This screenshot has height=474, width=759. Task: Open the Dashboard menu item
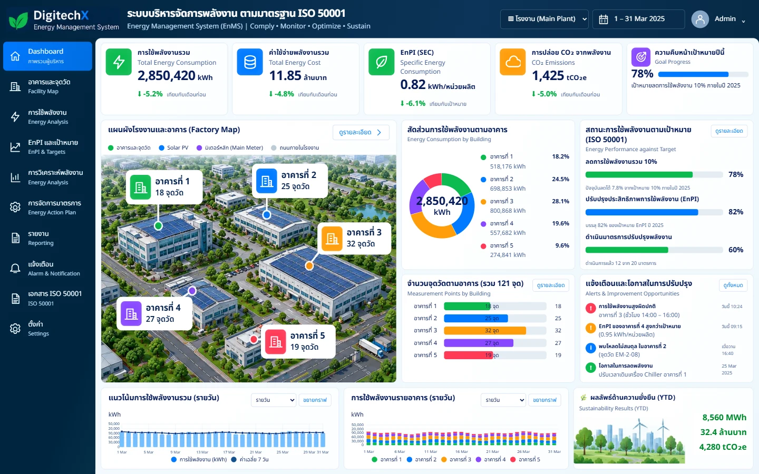pos(47,56)
